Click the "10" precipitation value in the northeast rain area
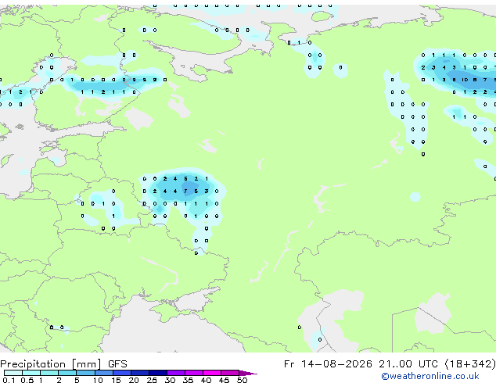 tap(465, 80)
